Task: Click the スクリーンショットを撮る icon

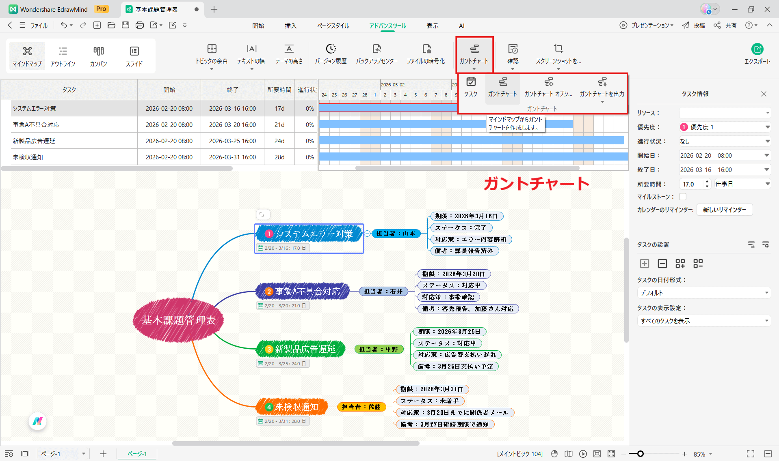Action: (x=558, y=55)
